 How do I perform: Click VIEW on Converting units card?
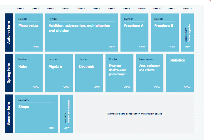[187, 47]
